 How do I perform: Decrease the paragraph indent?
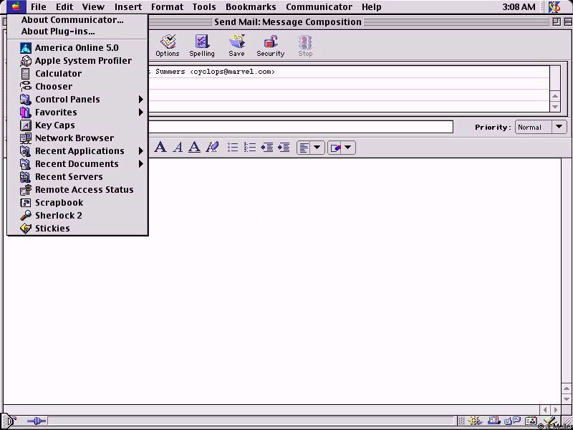[x=266, y=148]
